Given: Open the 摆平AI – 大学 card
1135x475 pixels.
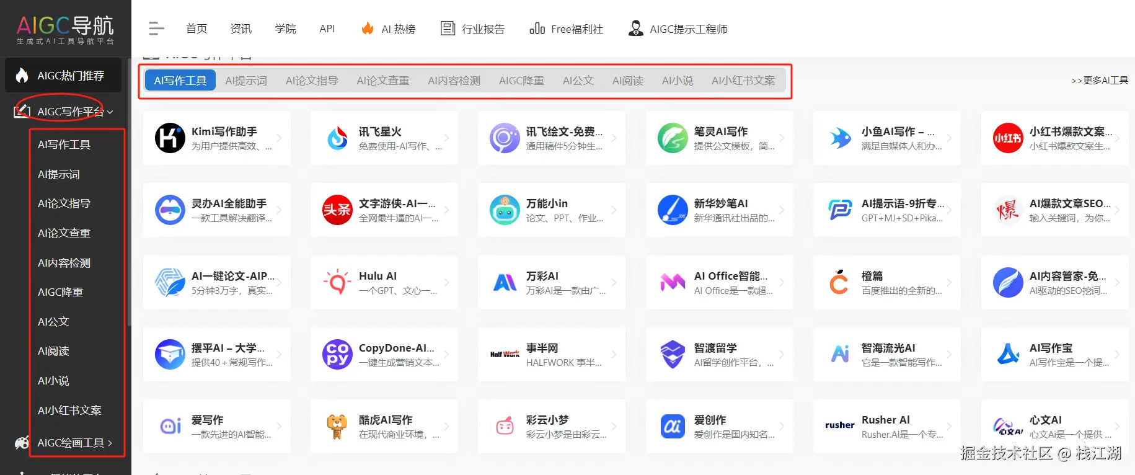Looking at the screenshot, I should [x=217, y=354].
